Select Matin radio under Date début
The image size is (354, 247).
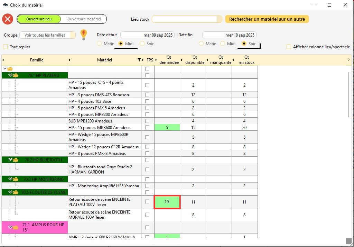pyautogui.click(x=99, y=44)
